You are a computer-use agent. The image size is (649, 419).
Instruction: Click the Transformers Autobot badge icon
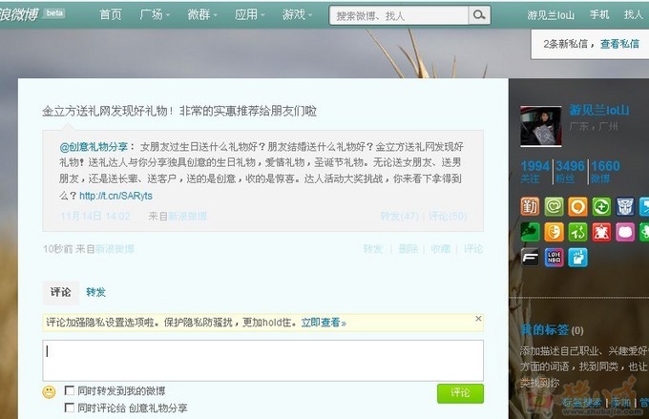pos(625,206)
